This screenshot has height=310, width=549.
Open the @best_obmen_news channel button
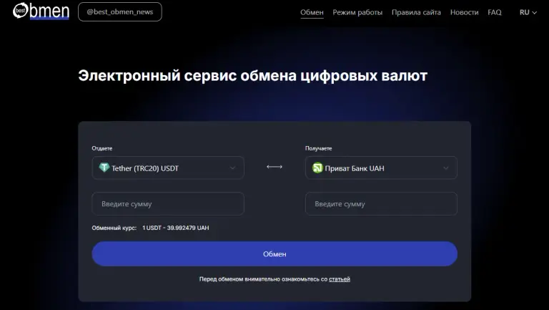120,12
